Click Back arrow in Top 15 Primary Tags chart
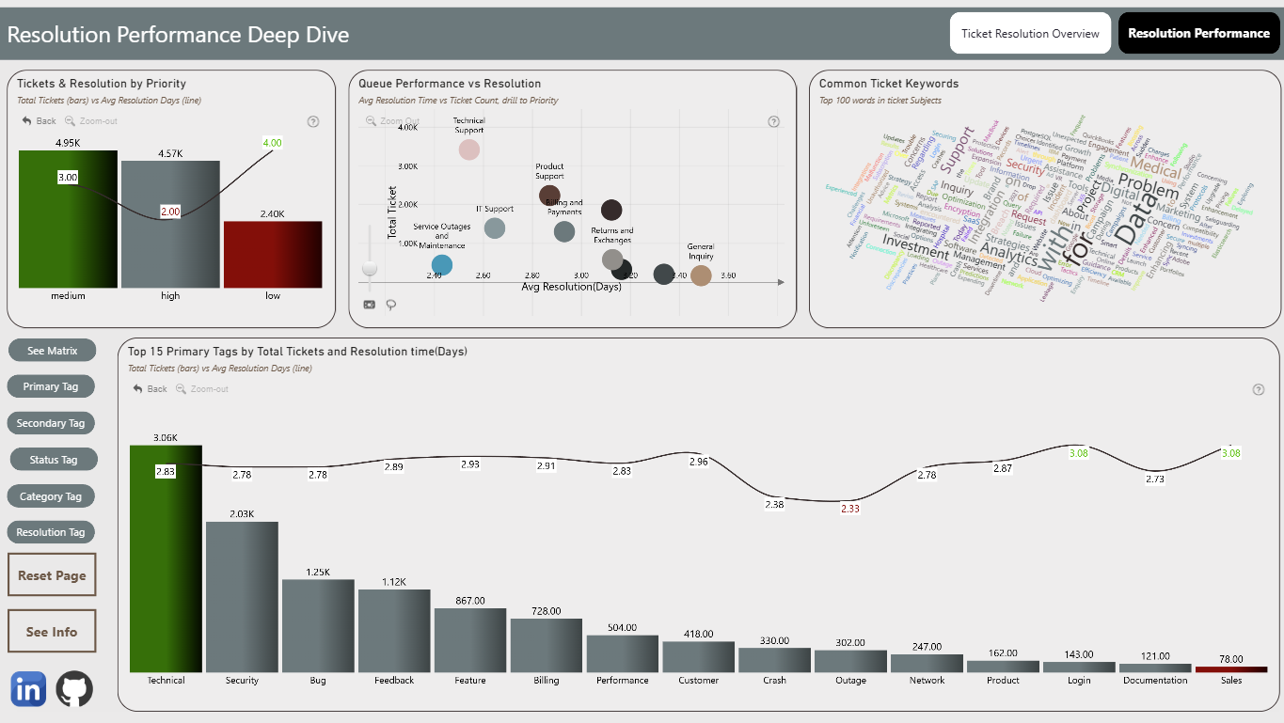The height and width of the screenshot is (723, 1284). pyautogui.click(x=138, y=389)
